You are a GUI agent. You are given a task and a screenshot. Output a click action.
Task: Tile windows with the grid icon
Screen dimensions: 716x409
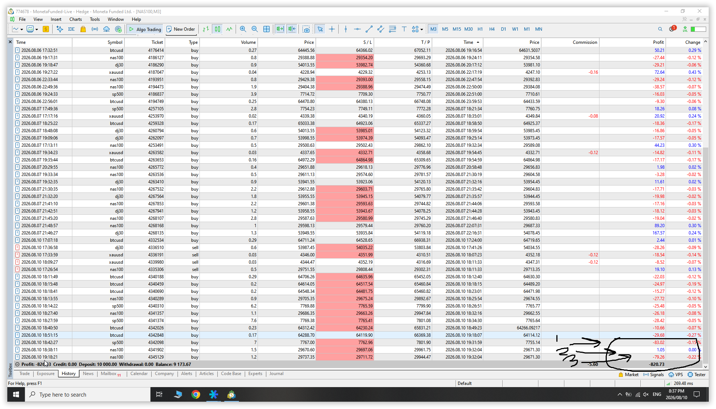click(267, 29)
